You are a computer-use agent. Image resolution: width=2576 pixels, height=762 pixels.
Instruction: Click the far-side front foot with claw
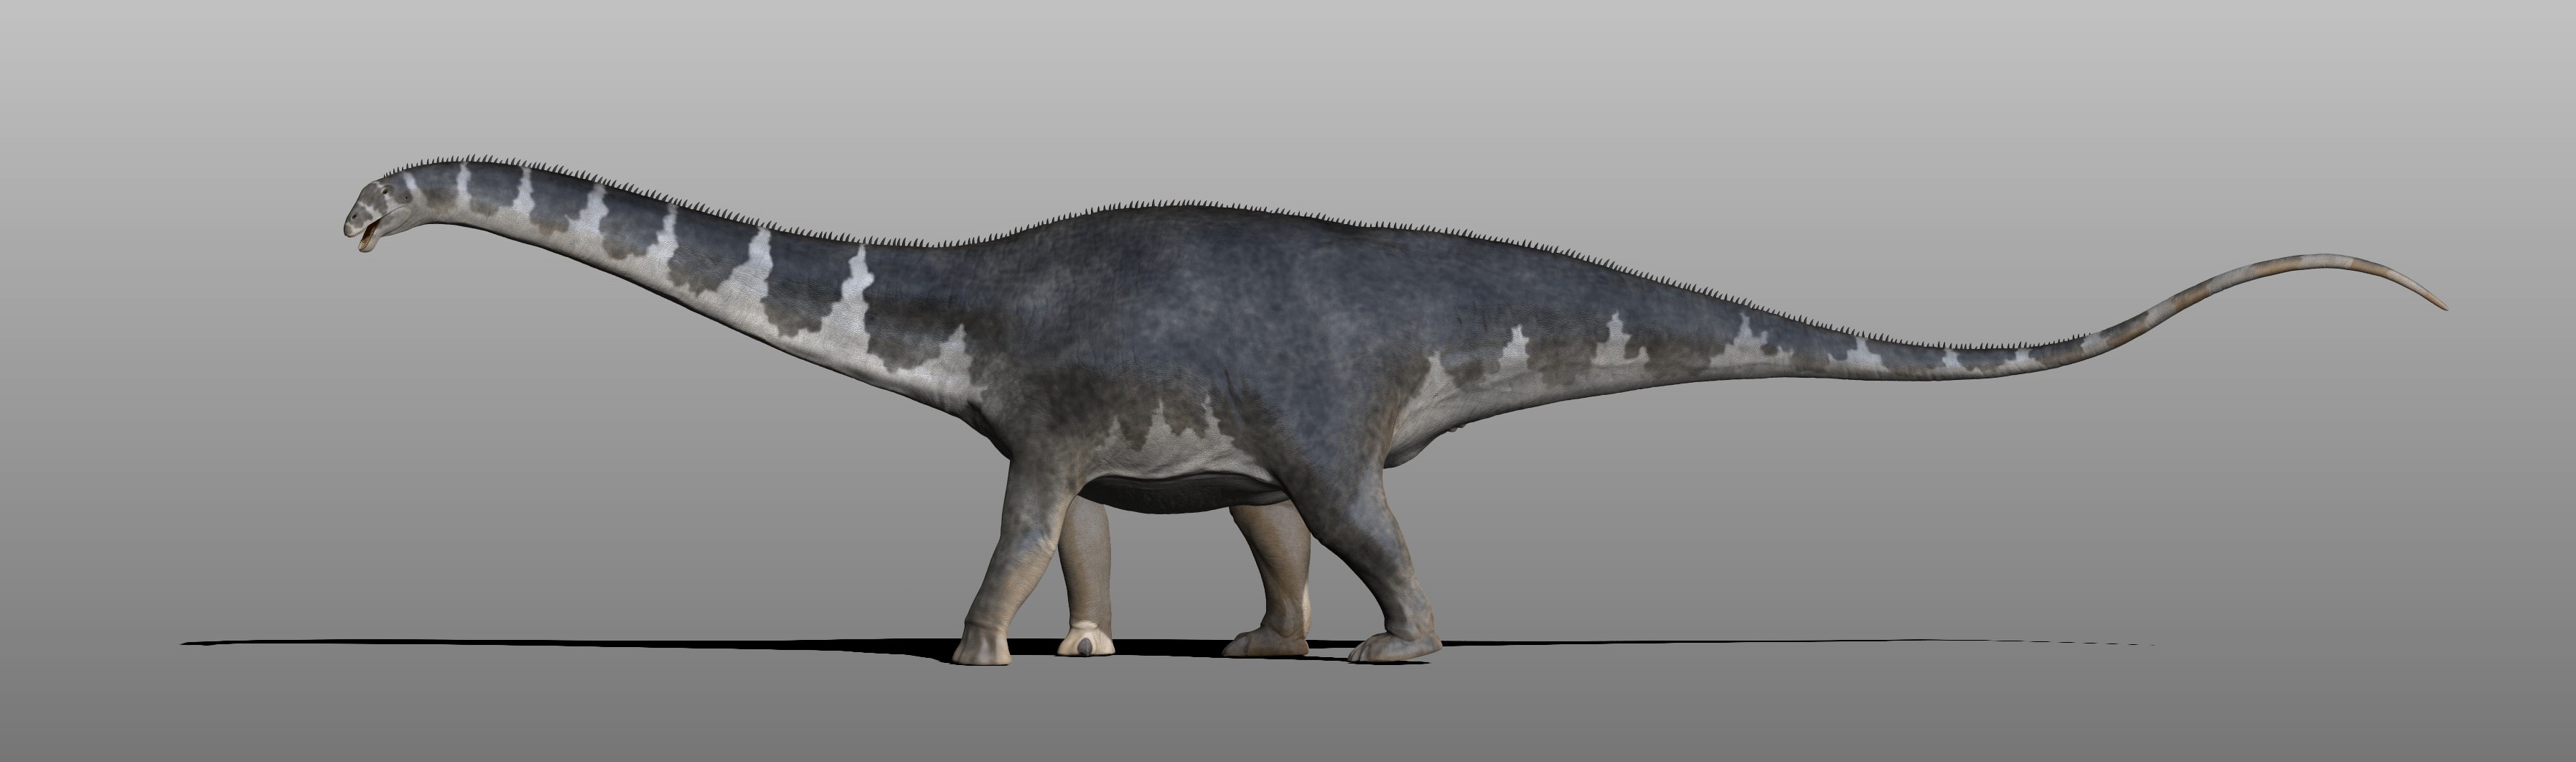tap(1087, 642)
